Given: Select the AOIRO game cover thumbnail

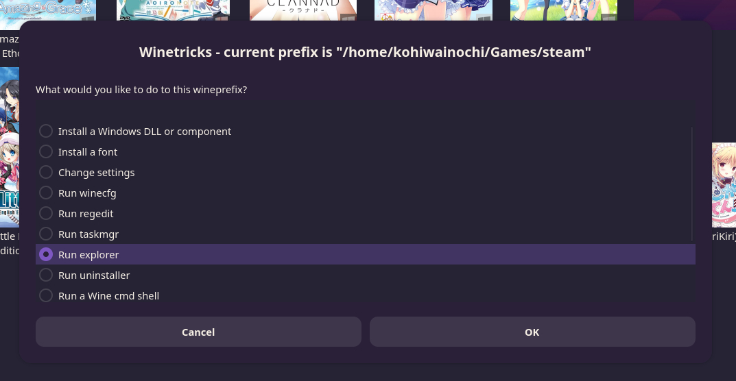Looking at the screenshot, I should [x=173, y=10].
